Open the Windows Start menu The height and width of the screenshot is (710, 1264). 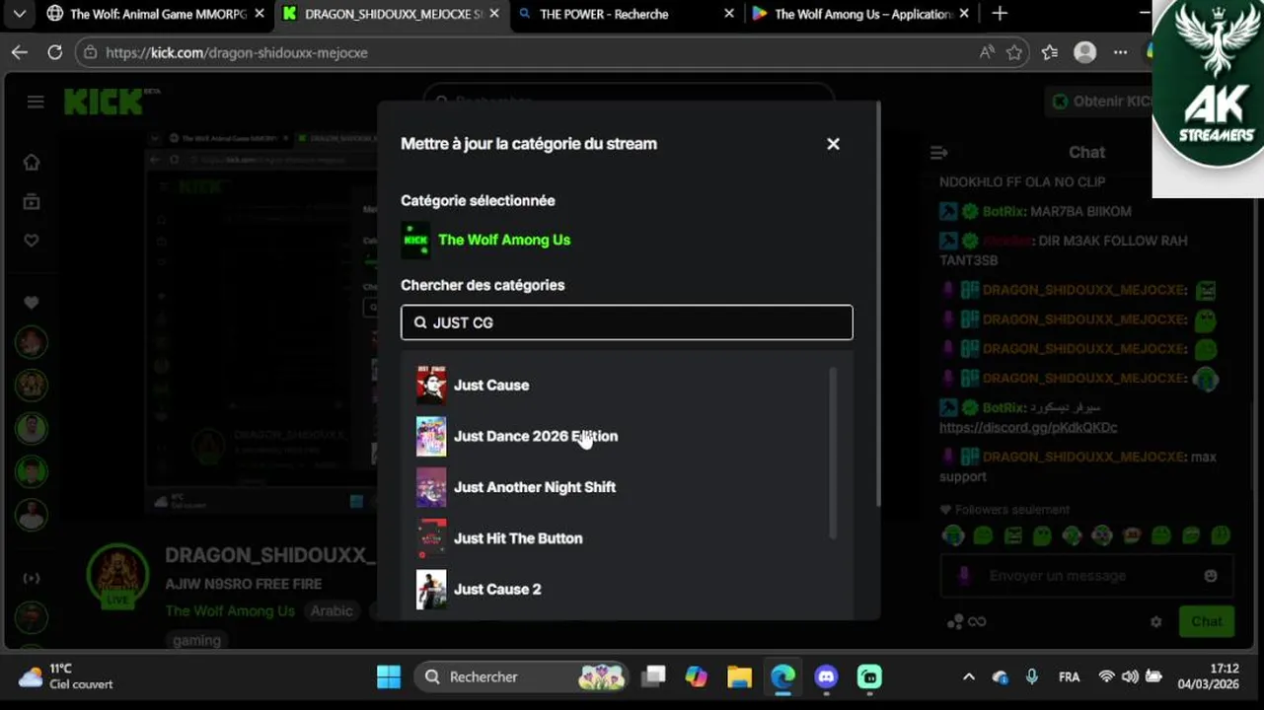[389, 677]
